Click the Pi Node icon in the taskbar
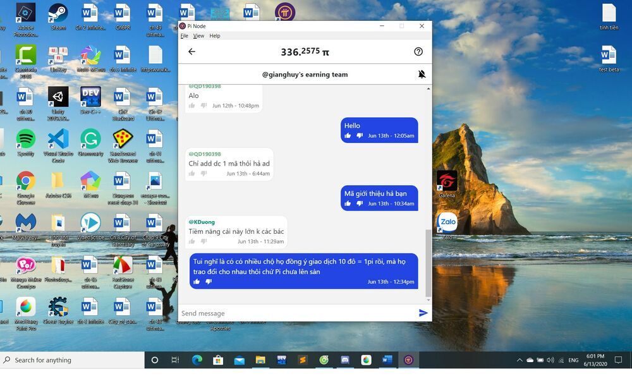Screen dimensions: 632x388 [x=408, y=360]
